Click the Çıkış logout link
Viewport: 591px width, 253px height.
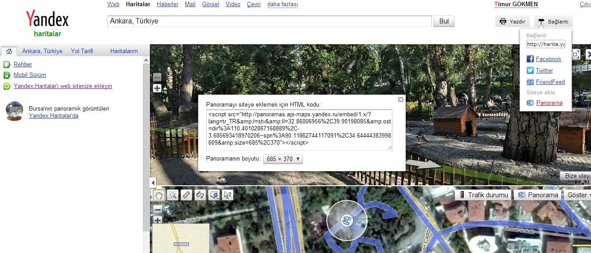586,4
